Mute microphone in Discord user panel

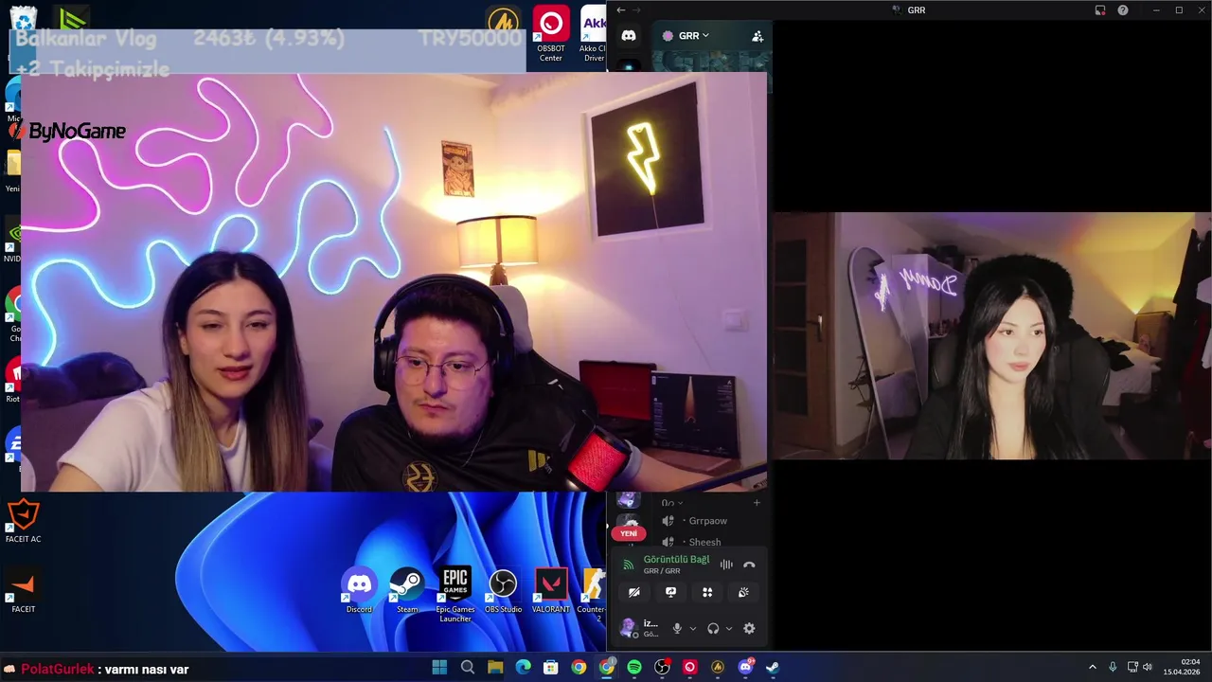(677, 628)
